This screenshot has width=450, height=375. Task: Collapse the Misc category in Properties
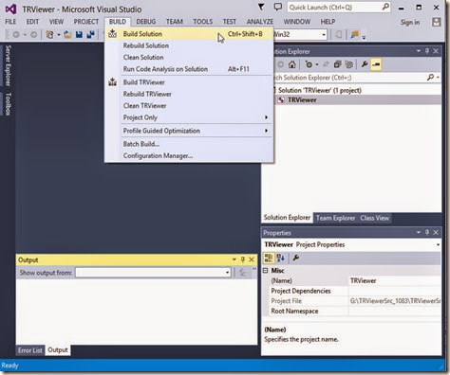266,271
